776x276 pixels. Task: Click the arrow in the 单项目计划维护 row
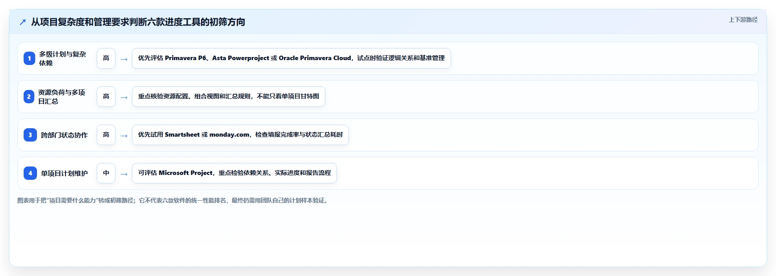coord(124,174)
